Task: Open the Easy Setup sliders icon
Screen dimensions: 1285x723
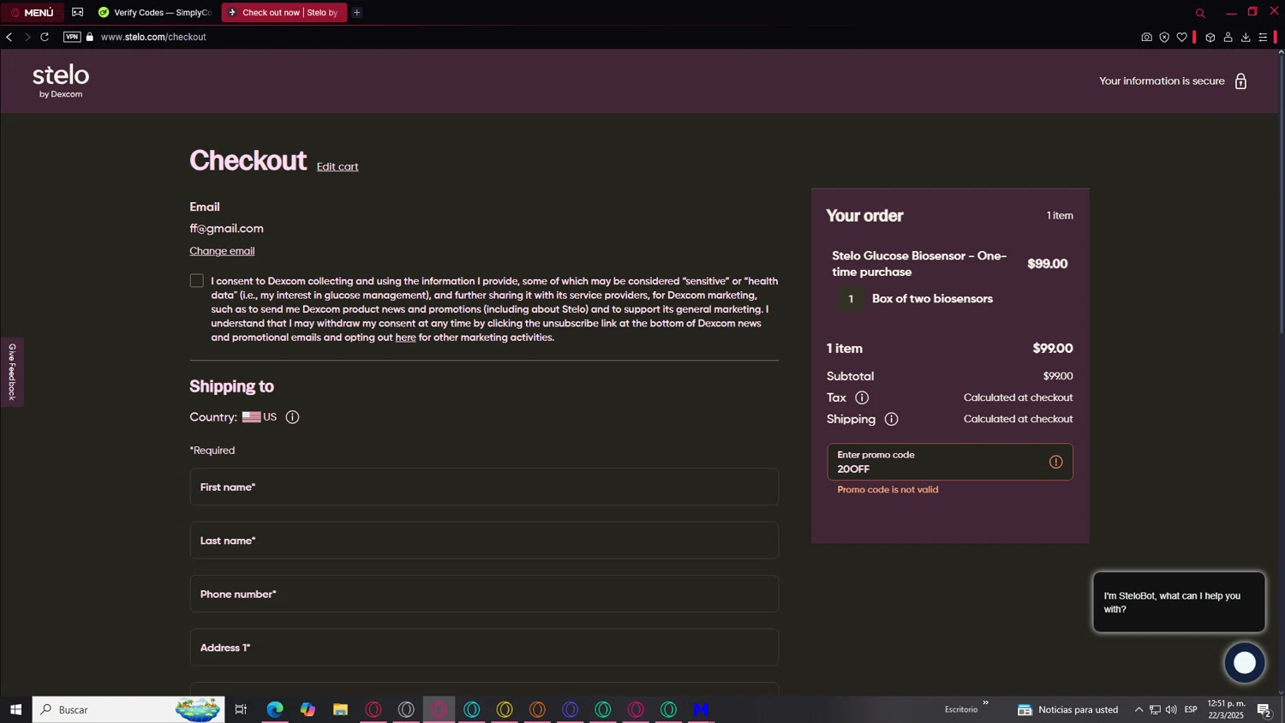Action: point(1263,37)
